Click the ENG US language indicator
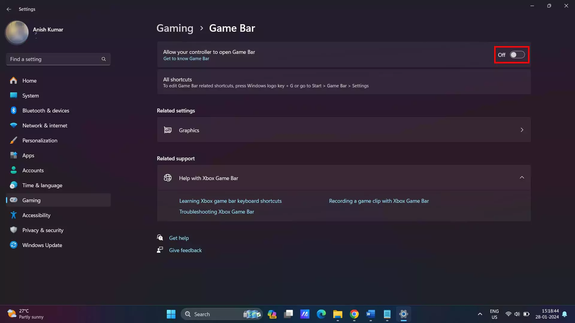 pyautogui.click(x=494, y=314)
